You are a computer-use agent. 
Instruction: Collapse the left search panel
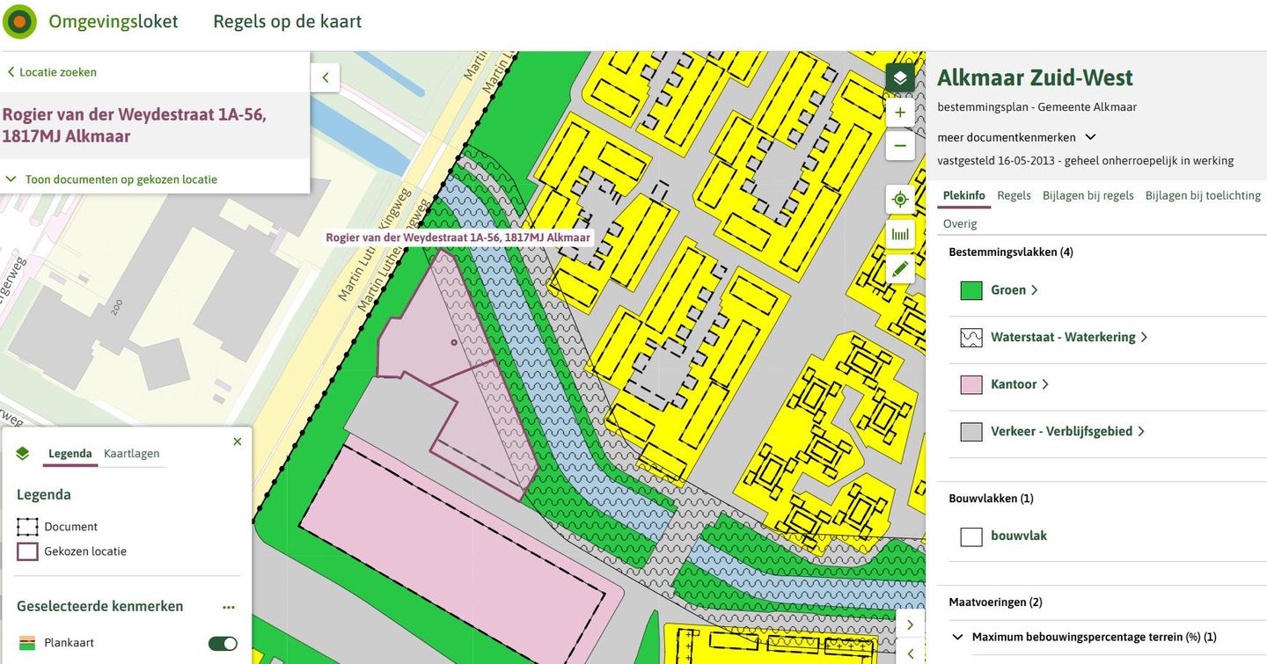[x=325, y=77]
